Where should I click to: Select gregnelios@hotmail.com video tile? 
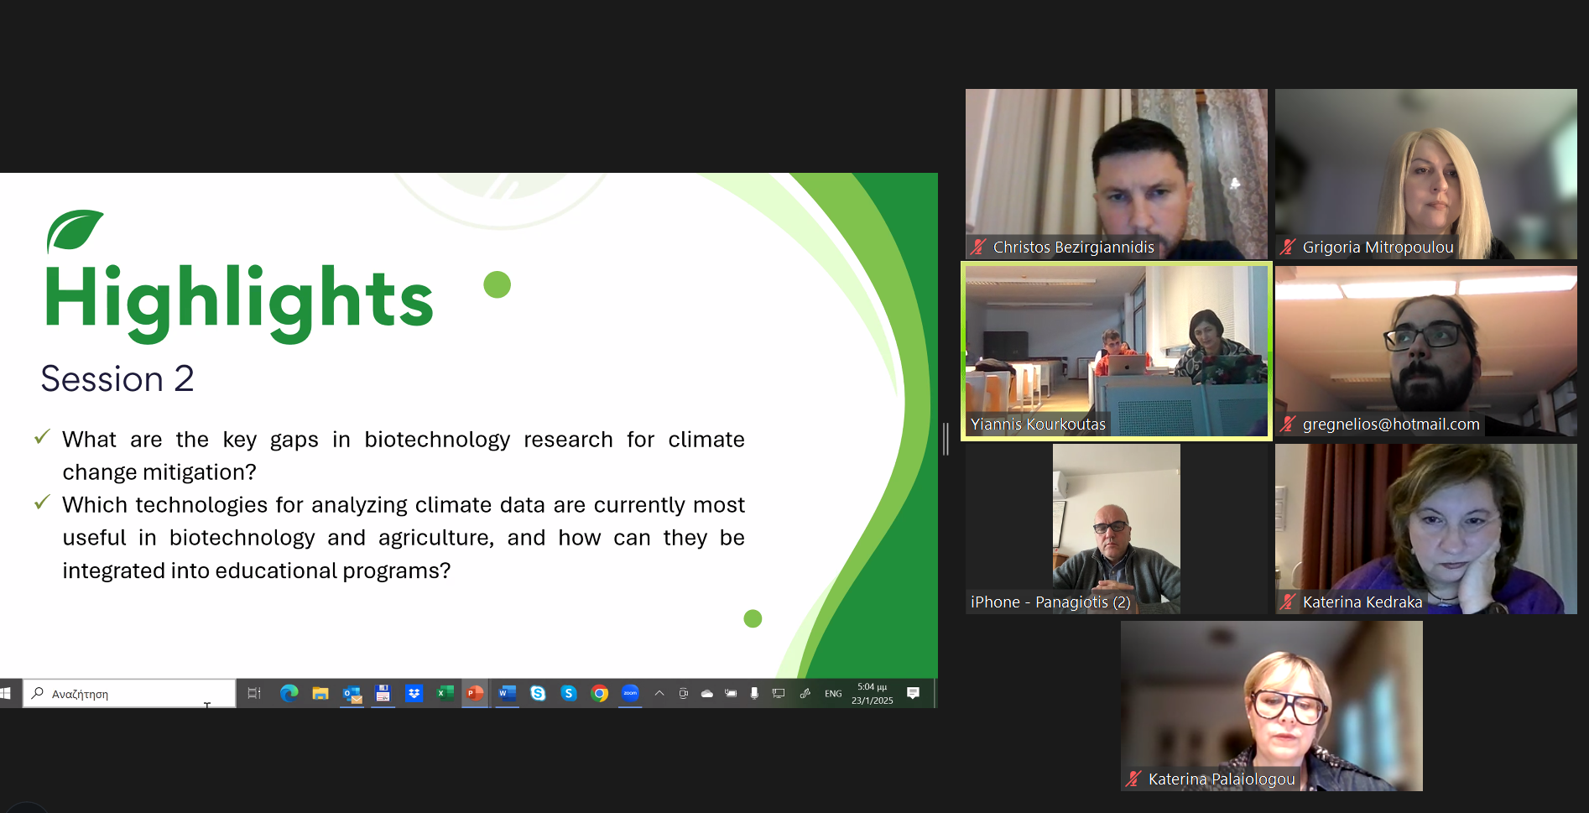pos(1426,351)
